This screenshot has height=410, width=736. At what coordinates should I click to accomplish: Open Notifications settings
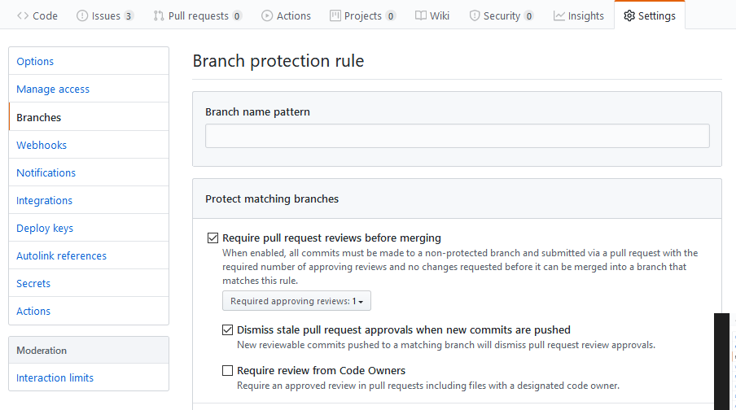89,172
